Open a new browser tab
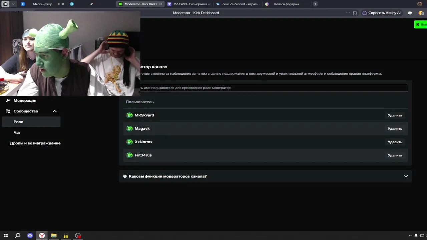 point(315,4)
